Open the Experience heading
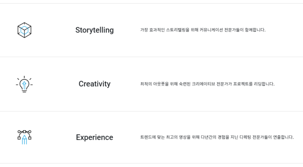 (94, 137)
